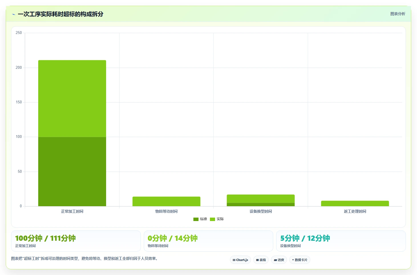
Task: Toggle the 标准 legend entry
Action: 200,219
